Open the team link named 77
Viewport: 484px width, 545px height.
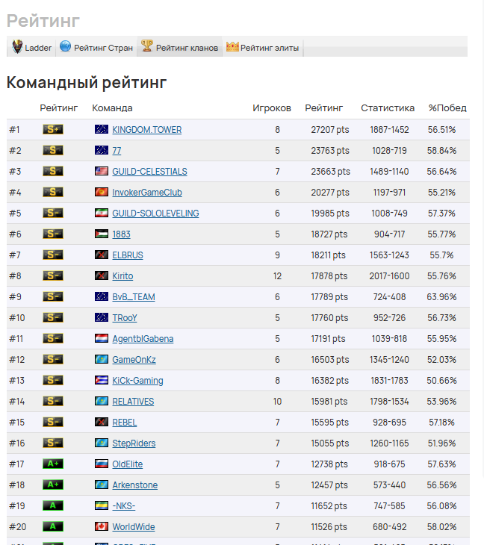coord(117,151)
